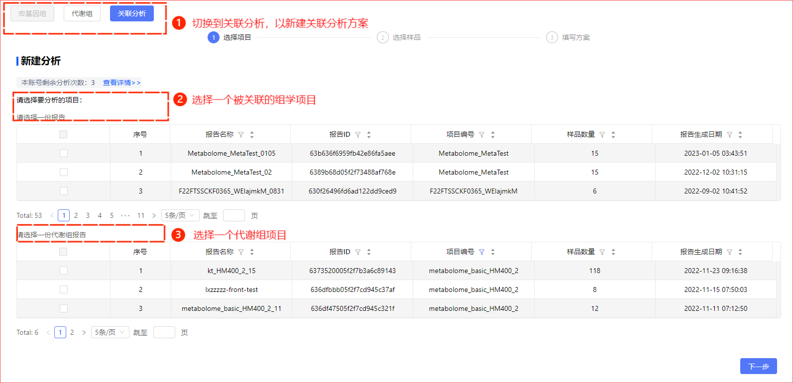Sort 报告生成日期 in metabolome report table
This screenshot has width=793, height=383.
click(740, 252)
